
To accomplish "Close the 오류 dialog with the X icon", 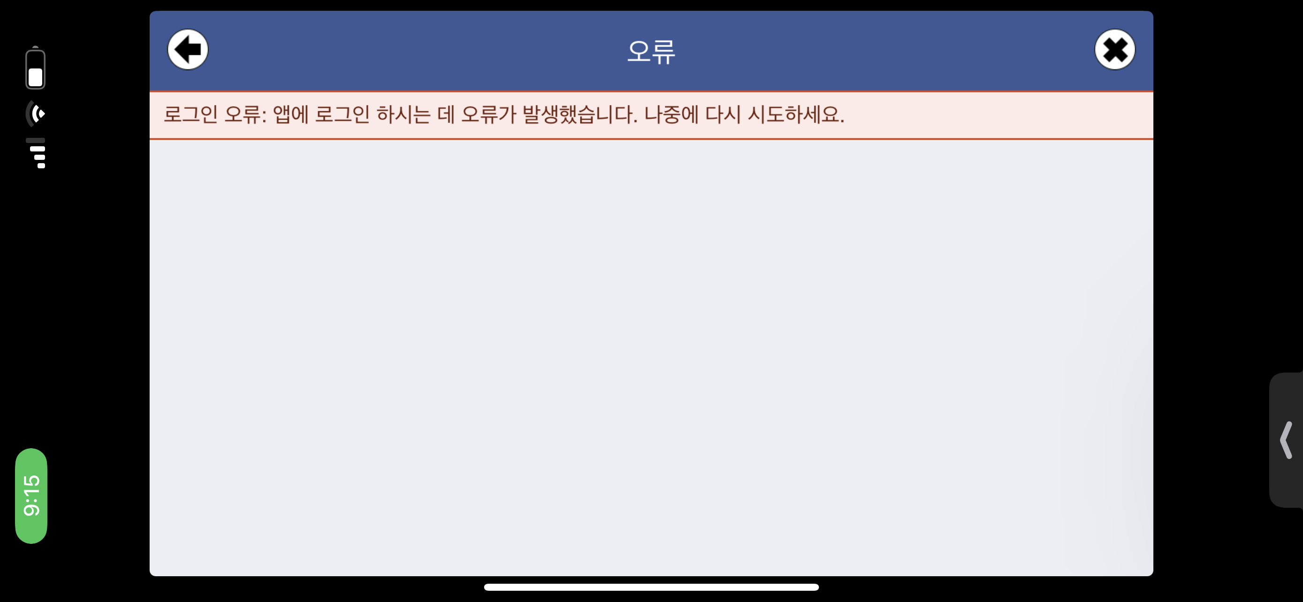I will click(x=1115, y=50).
